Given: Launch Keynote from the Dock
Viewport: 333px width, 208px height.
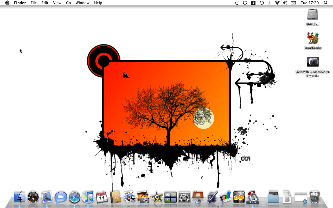Looking at the screenshot, I should (x=198, y=197).
